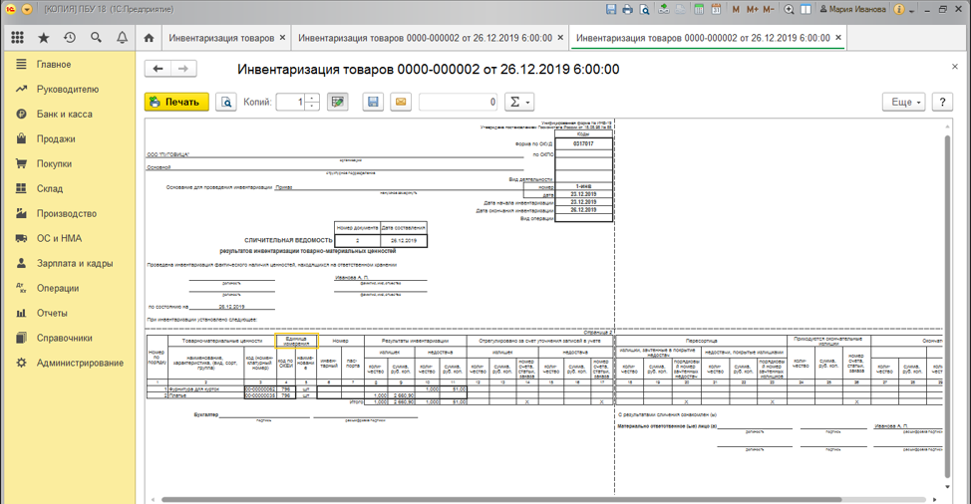971x504 pixels.
Task: Increase number of copies with stepper arrow
Action: 313,98
